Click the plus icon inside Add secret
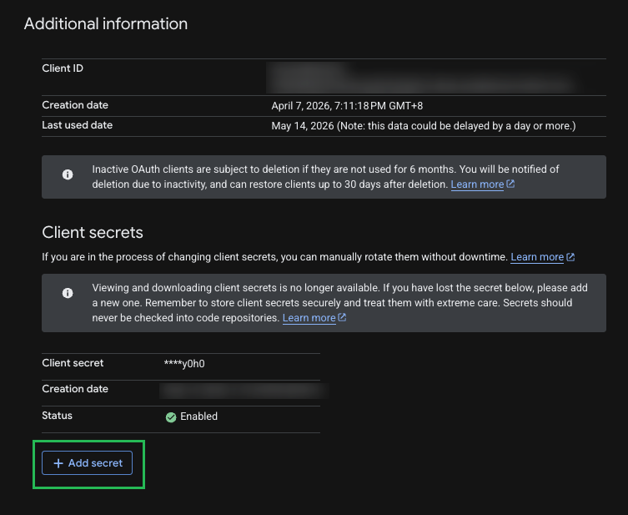Image resolution: width=628 pixels, height=515 pixels. (x=58, y=463)
